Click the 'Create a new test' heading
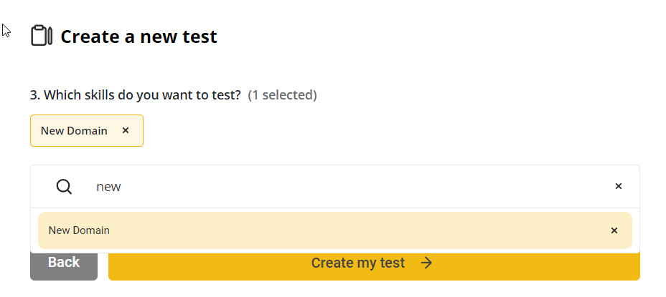The image size is (666, 297). 139,36
